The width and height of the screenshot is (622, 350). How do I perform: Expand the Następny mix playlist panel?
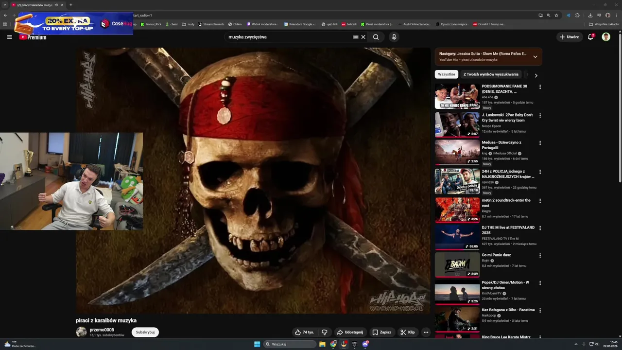tap(535, 56)
